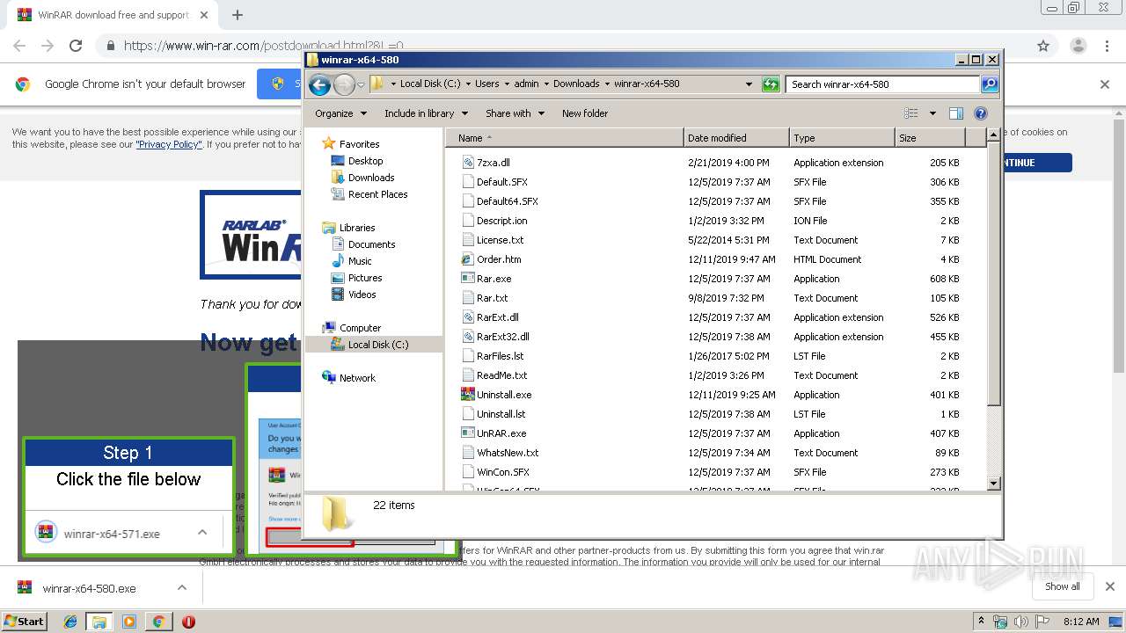Sort files by Name column
Screen dimensions: 1126x633
tap(564, 138)
